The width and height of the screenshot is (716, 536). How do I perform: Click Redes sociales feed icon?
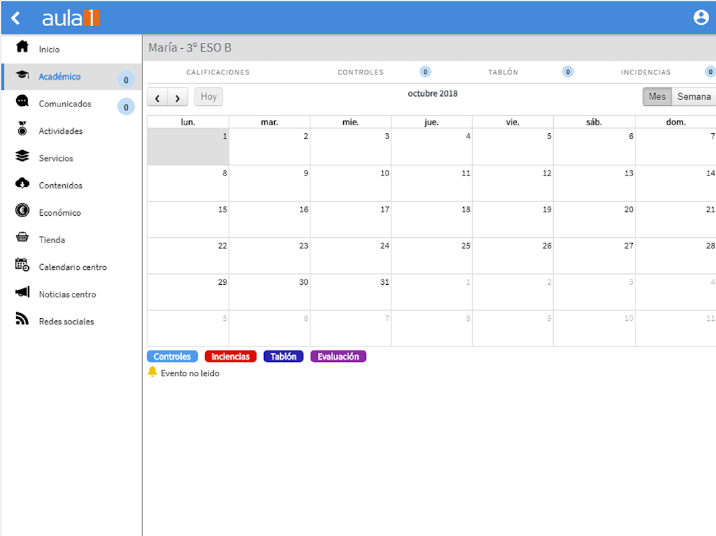coord(22,319)
